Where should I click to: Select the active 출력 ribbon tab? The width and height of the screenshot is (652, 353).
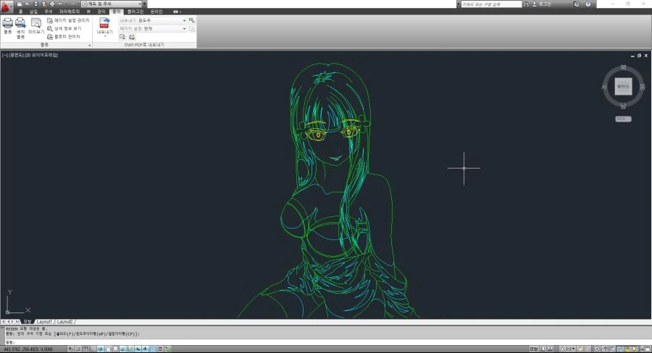(x=117, y=12)
